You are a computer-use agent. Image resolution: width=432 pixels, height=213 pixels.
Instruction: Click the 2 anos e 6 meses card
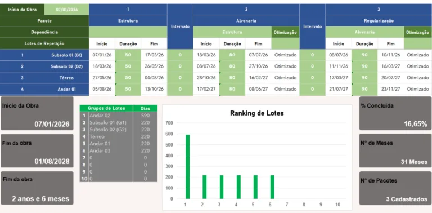tap(37, 188)
